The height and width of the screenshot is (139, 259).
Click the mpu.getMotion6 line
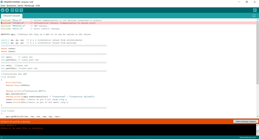tap(33, 117)
